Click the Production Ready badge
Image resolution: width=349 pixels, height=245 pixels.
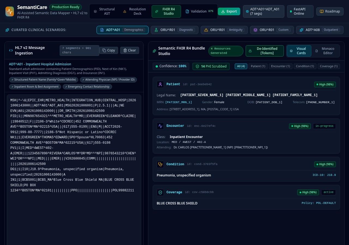pos(65,7)
